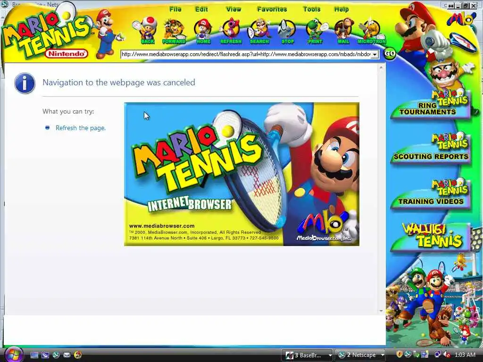This screenshot has height=362, width=483.
Task: Click the Bowser Forward button
Action: [174, 31]
